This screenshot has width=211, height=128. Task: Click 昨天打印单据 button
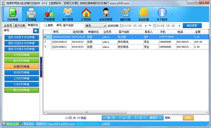point(22,61)
